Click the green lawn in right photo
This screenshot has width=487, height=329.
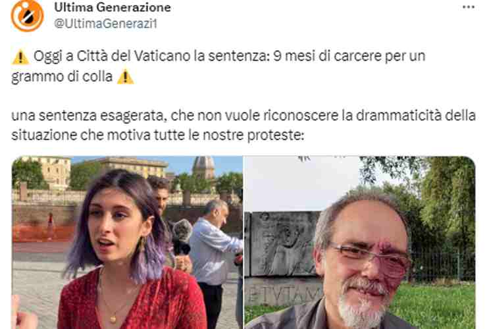[435, 306]
